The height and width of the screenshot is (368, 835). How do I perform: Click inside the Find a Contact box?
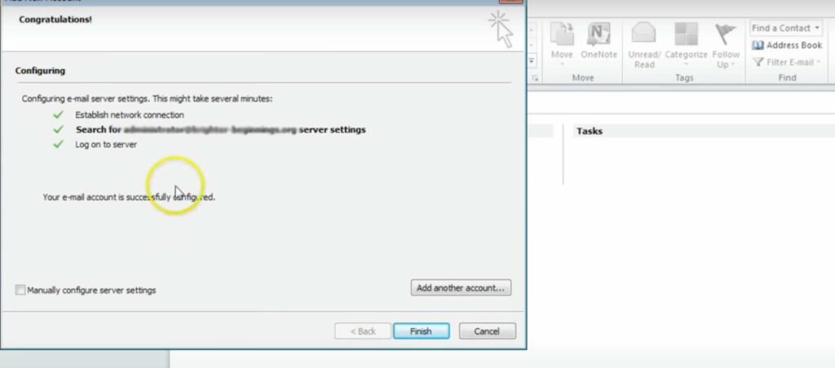point(780,28)
